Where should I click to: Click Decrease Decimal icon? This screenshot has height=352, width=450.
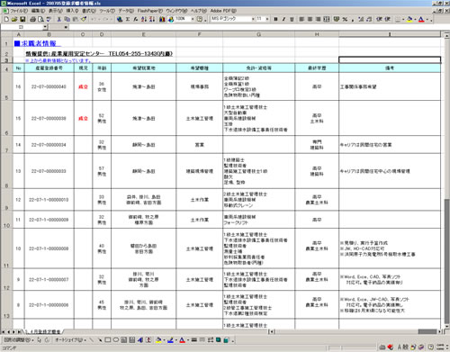[369, 19]
